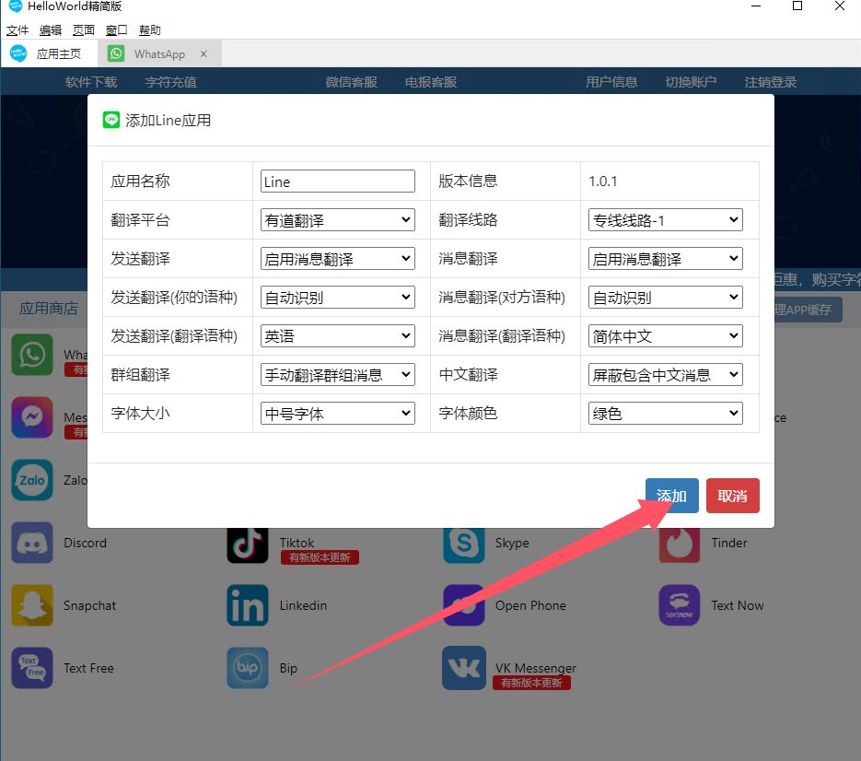Maximize the HelloWorld window
The width and height of the screenshot is (861, 761).
(x=797, y=6)
